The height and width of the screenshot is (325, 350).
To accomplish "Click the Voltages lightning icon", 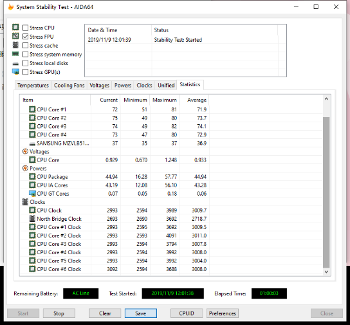I will click(x=25, y=152).
